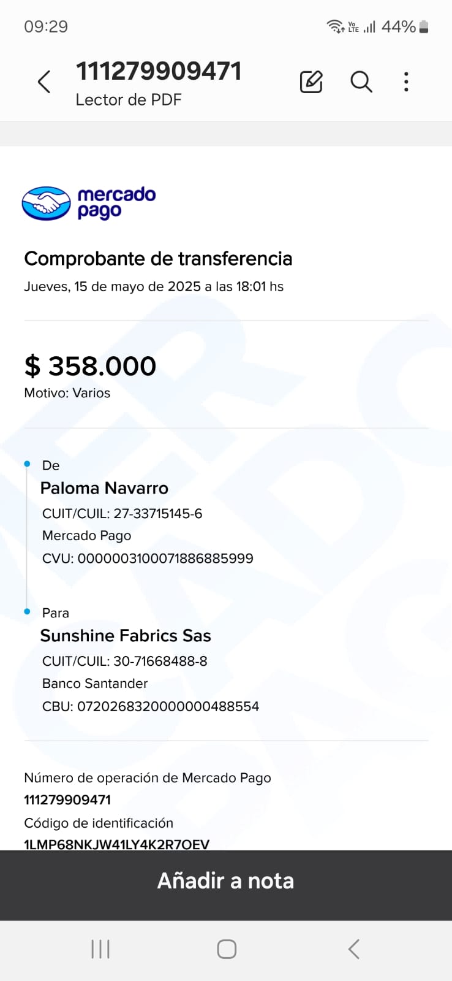Tap the Mercado Pago handshake logo
This screenshot has height=981, width=452.
[46, 204]
